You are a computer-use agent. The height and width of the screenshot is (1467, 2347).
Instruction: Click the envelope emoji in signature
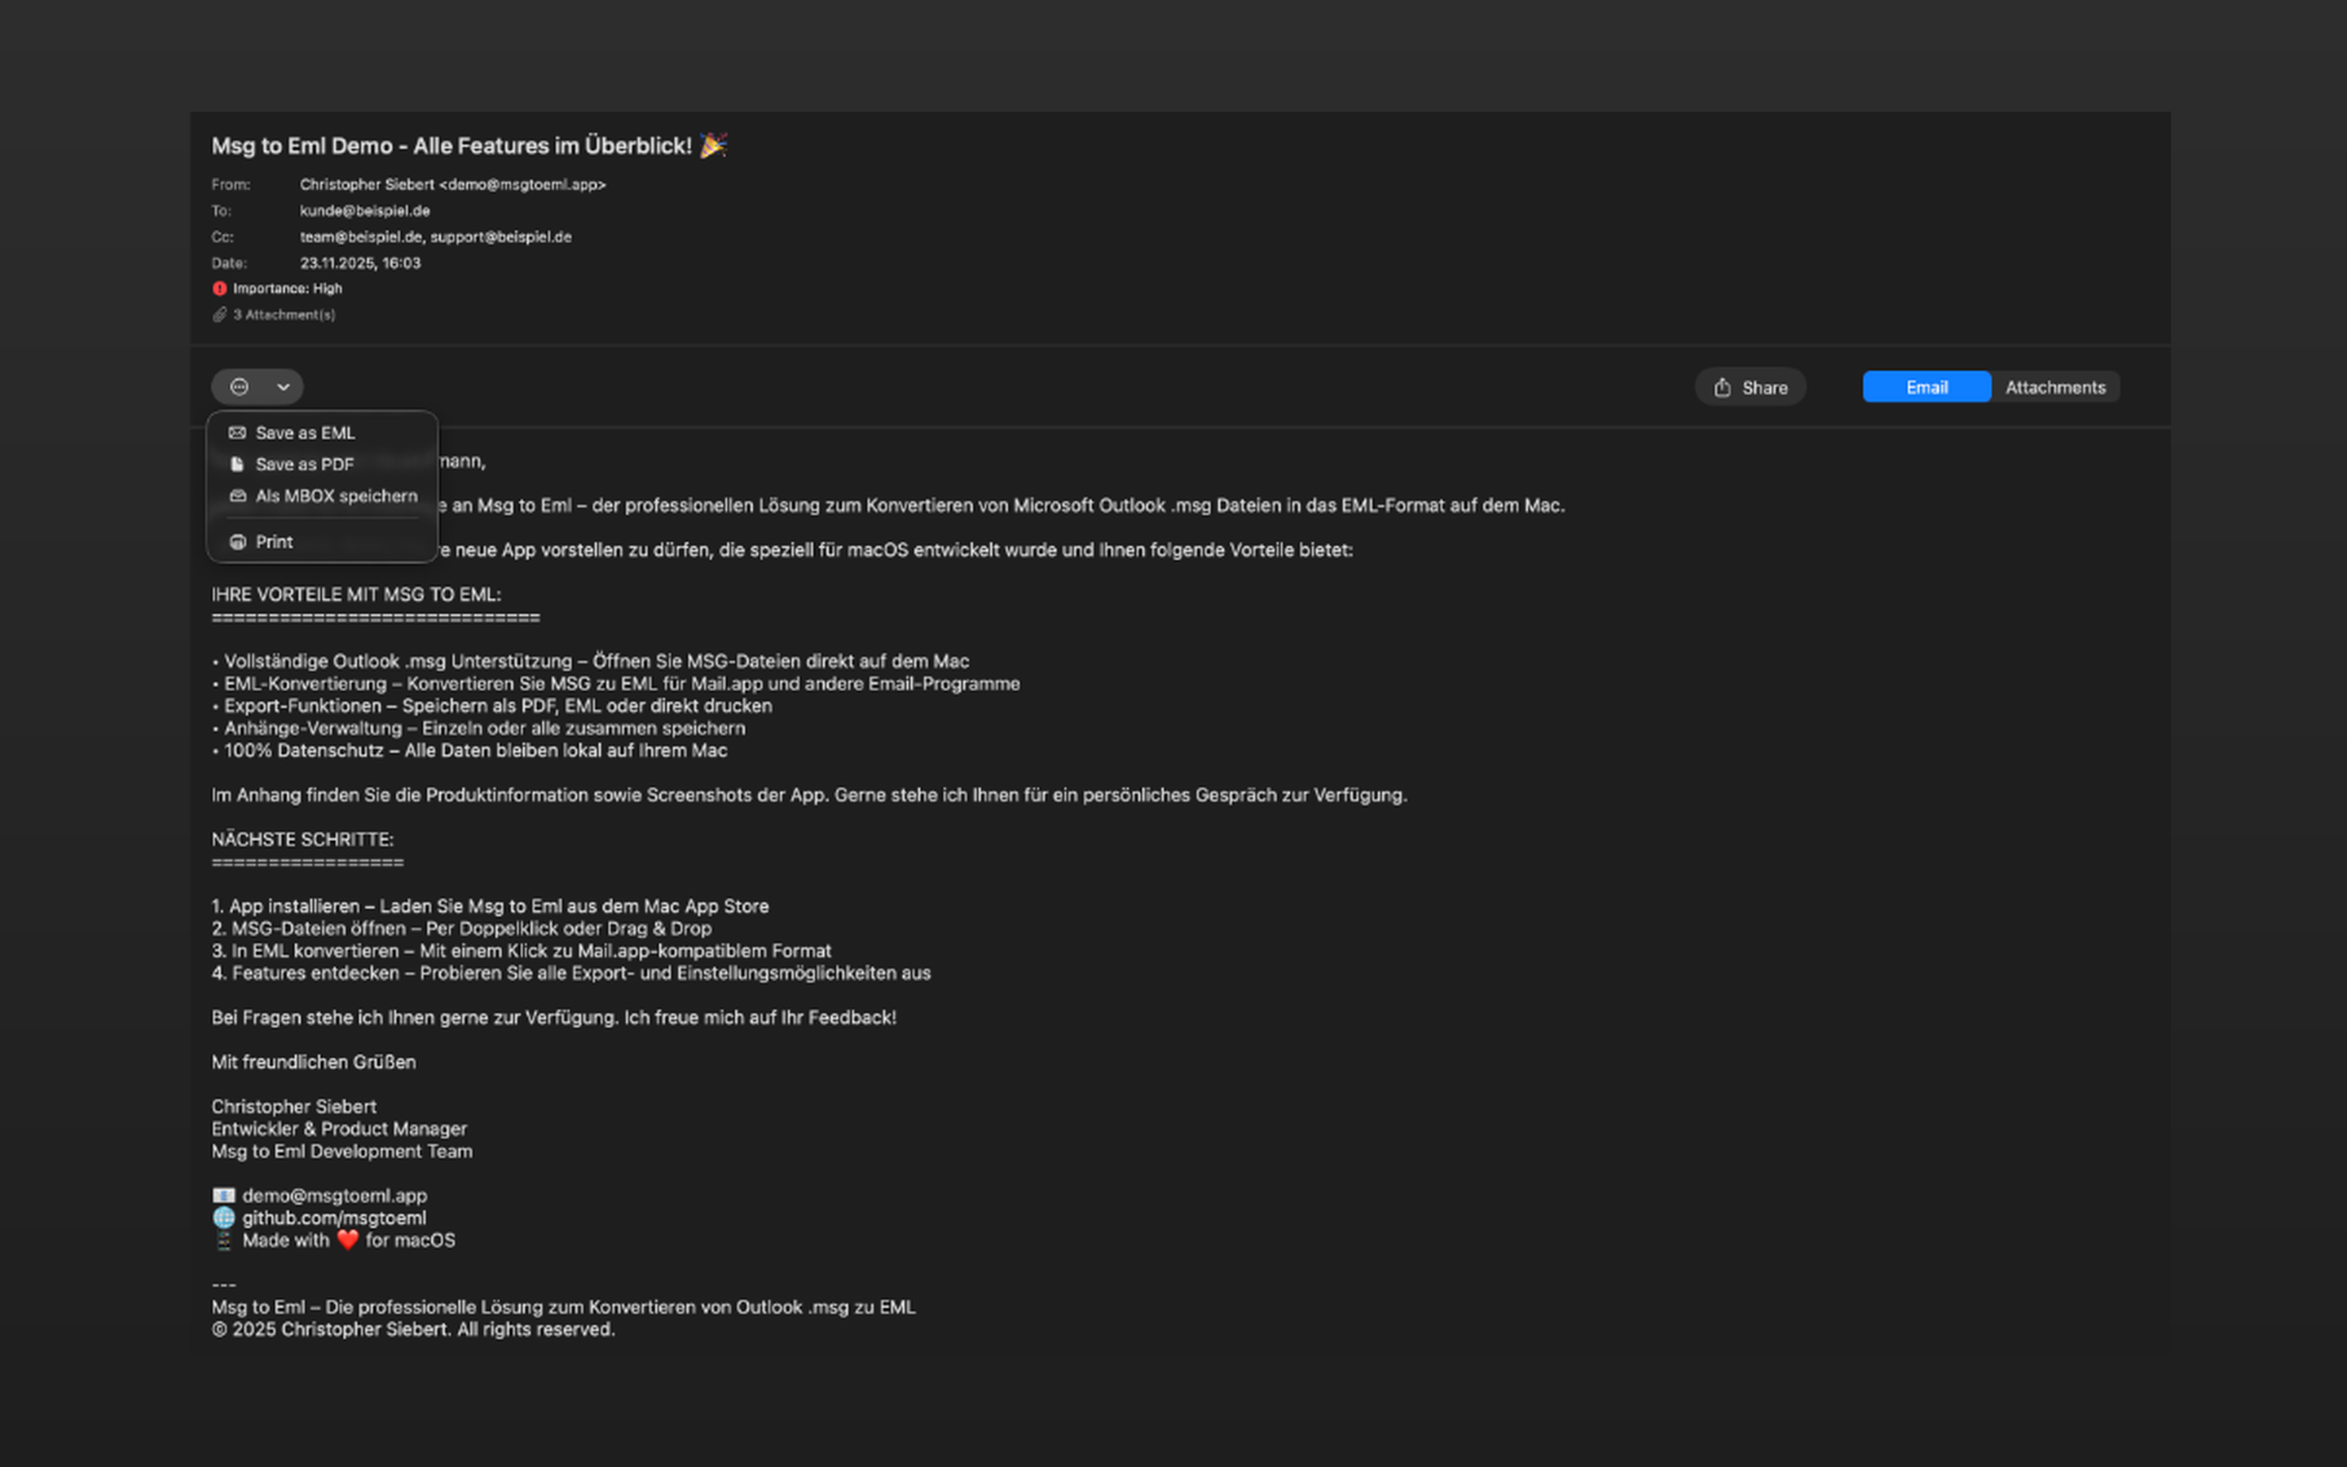tap(224, 1196)
